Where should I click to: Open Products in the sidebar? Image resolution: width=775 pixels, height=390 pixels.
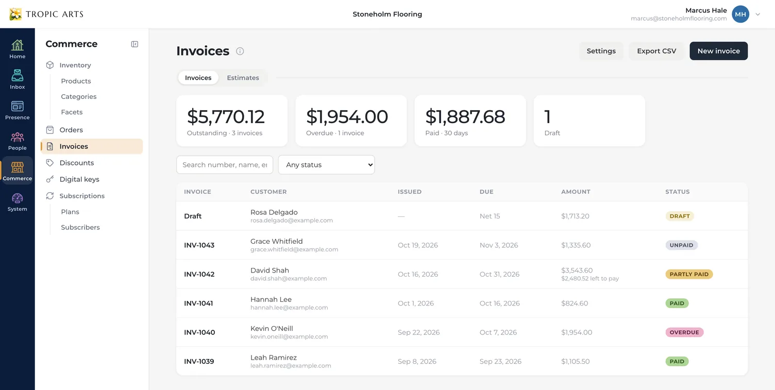76,81
